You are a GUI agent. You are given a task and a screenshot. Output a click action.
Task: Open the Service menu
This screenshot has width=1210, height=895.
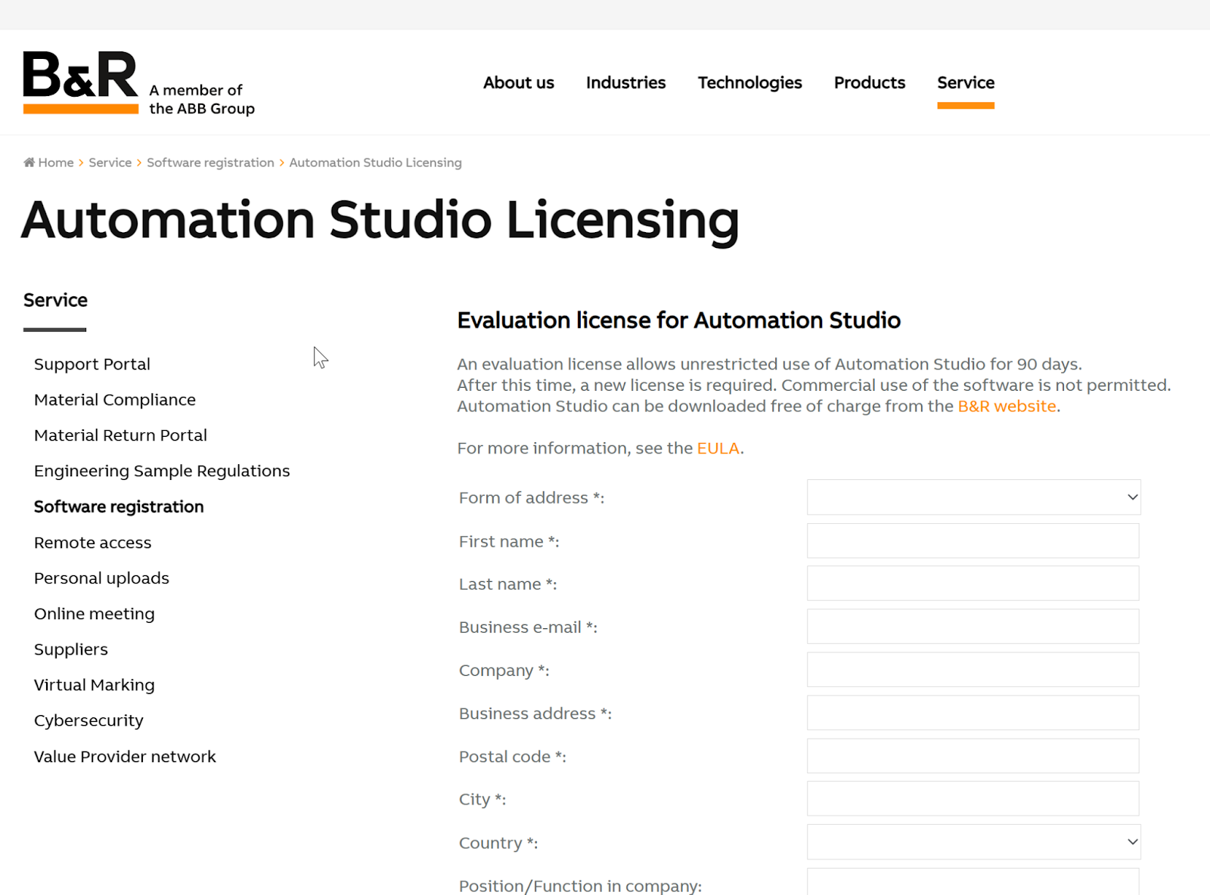coord(966,82)
